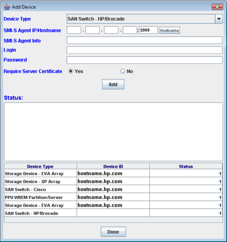Viewport: 227px width, 242px height.
Task: Select the first Storage Device - EVA Array row
Action: tap(113, 173)
